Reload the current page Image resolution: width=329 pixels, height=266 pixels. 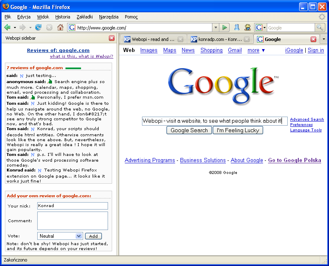pyautogui.click(x=38, y=27)
